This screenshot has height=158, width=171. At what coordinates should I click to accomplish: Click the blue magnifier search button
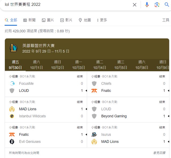(x=167, y=5)
